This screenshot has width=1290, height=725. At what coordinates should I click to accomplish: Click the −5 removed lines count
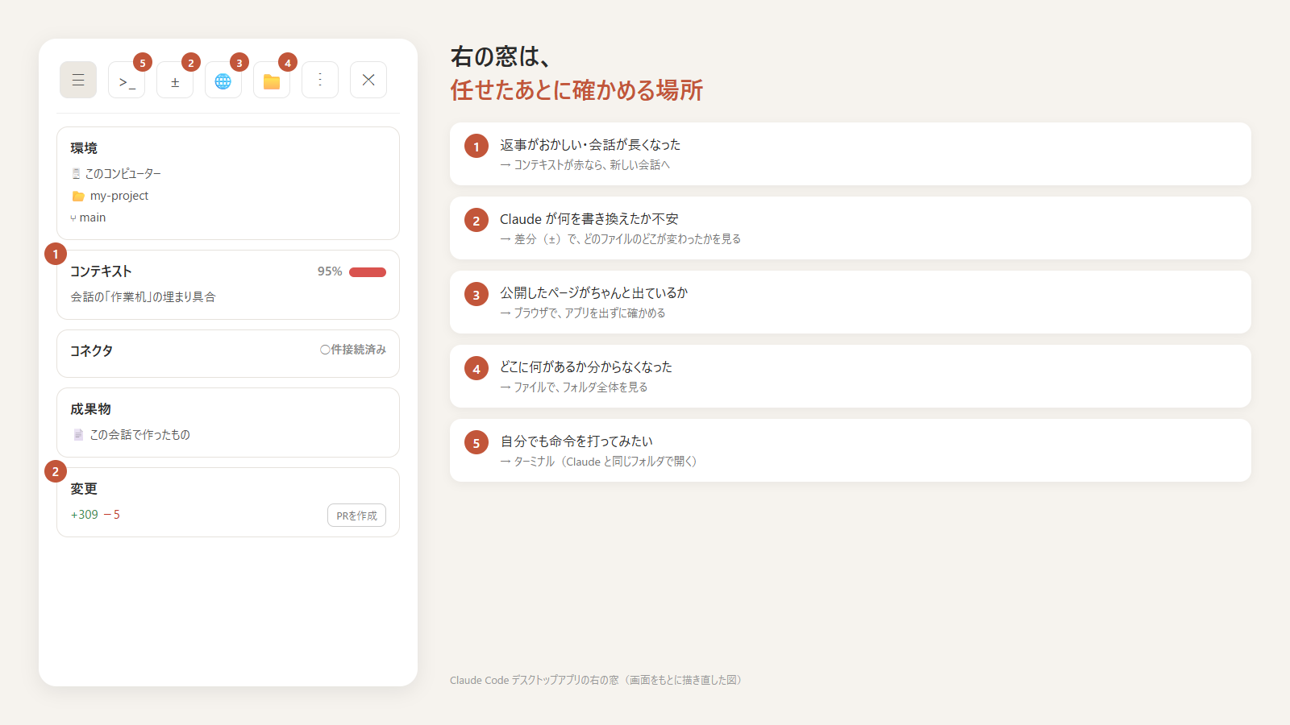[112, 515]
